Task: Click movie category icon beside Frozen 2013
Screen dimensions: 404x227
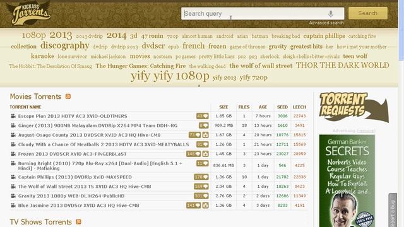Action: click(x=13, y=154)
